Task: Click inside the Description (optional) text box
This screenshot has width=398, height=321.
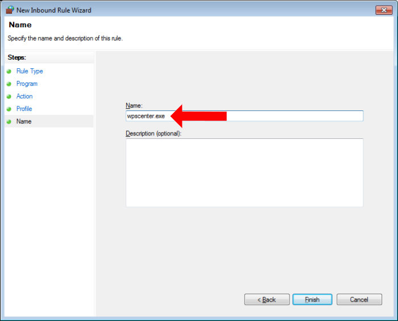Action: (x=244, y=172)
